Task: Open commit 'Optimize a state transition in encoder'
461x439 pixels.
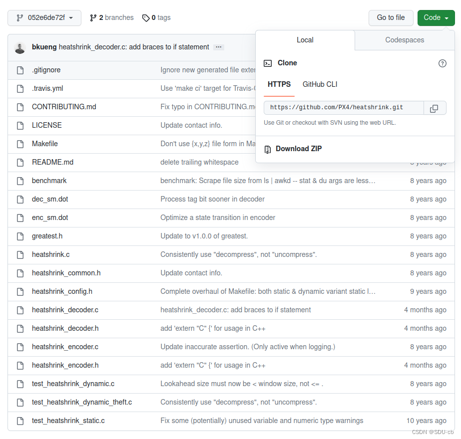Action: [x=218, y=218]
